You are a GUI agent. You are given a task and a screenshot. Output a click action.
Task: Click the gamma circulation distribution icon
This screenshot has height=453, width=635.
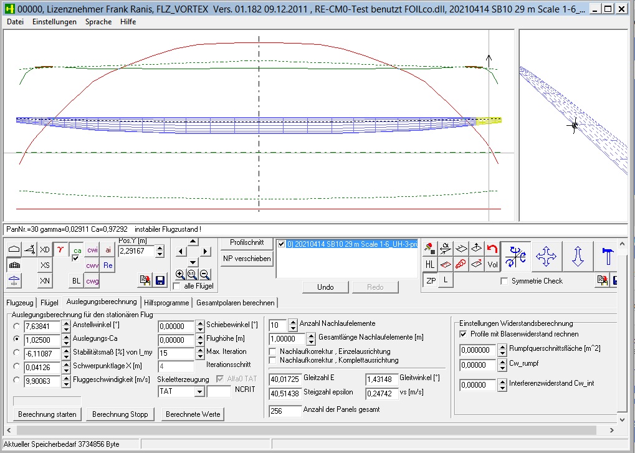(60, 249)
